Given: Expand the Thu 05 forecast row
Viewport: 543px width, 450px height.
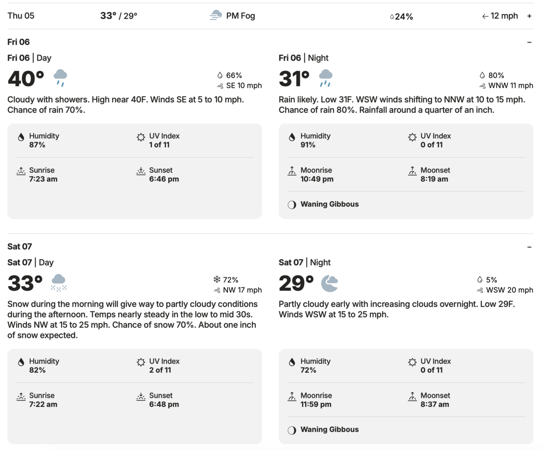Looking at the screenshot, I should tap(529, 16).
